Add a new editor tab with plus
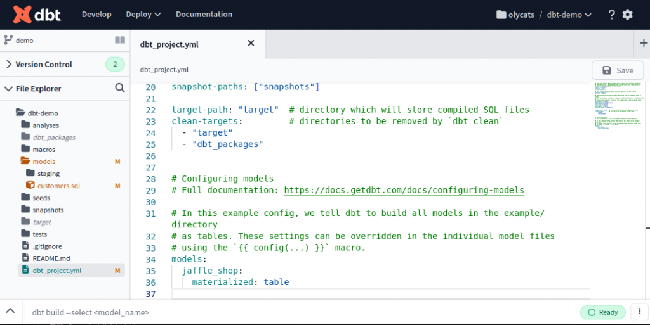The image size is (650, 325). point(643,43)
